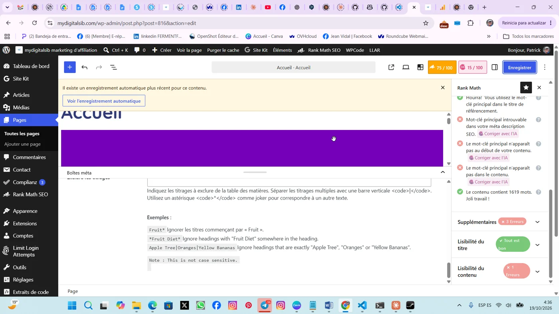The width and height of the screenshot is (559, 314).
Task: Toggle the editor settings sidebar icon
Action: [494, 67]
